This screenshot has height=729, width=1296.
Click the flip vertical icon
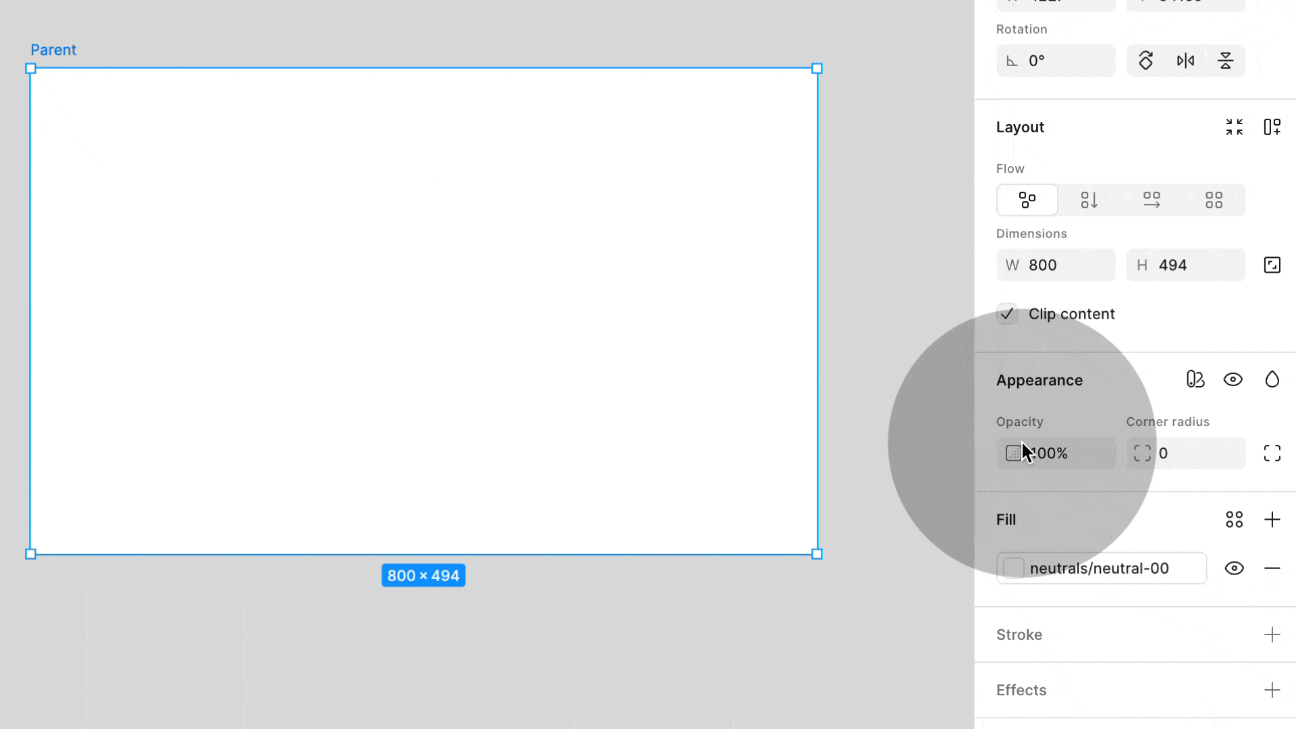click(1225, 61)
